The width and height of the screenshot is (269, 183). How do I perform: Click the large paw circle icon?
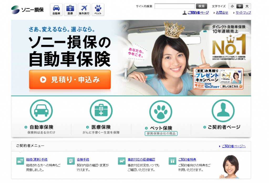(x=161, y=112)
